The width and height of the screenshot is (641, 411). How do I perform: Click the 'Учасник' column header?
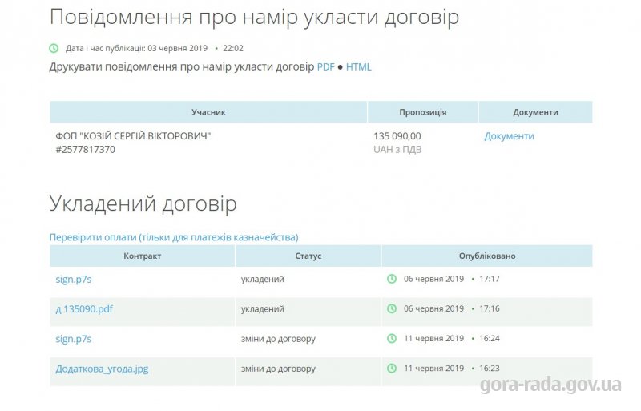[x=208, y=112]
